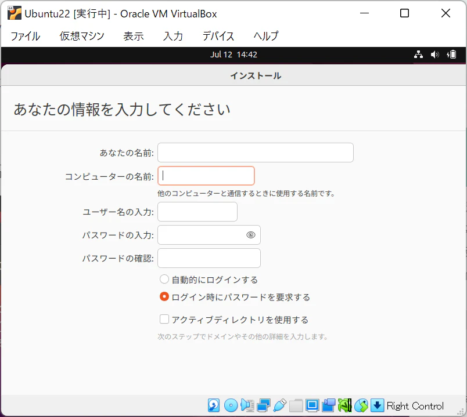Select ログイン時にパスワードを要求する radio button
The width and height of the screenshot is (467, 417).
click(164, 296)
